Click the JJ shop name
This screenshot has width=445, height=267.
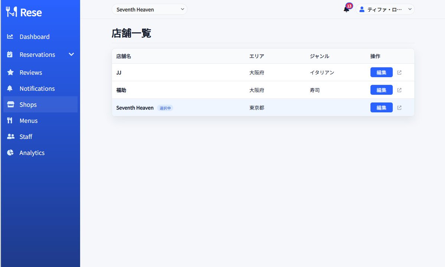(119, 73)
